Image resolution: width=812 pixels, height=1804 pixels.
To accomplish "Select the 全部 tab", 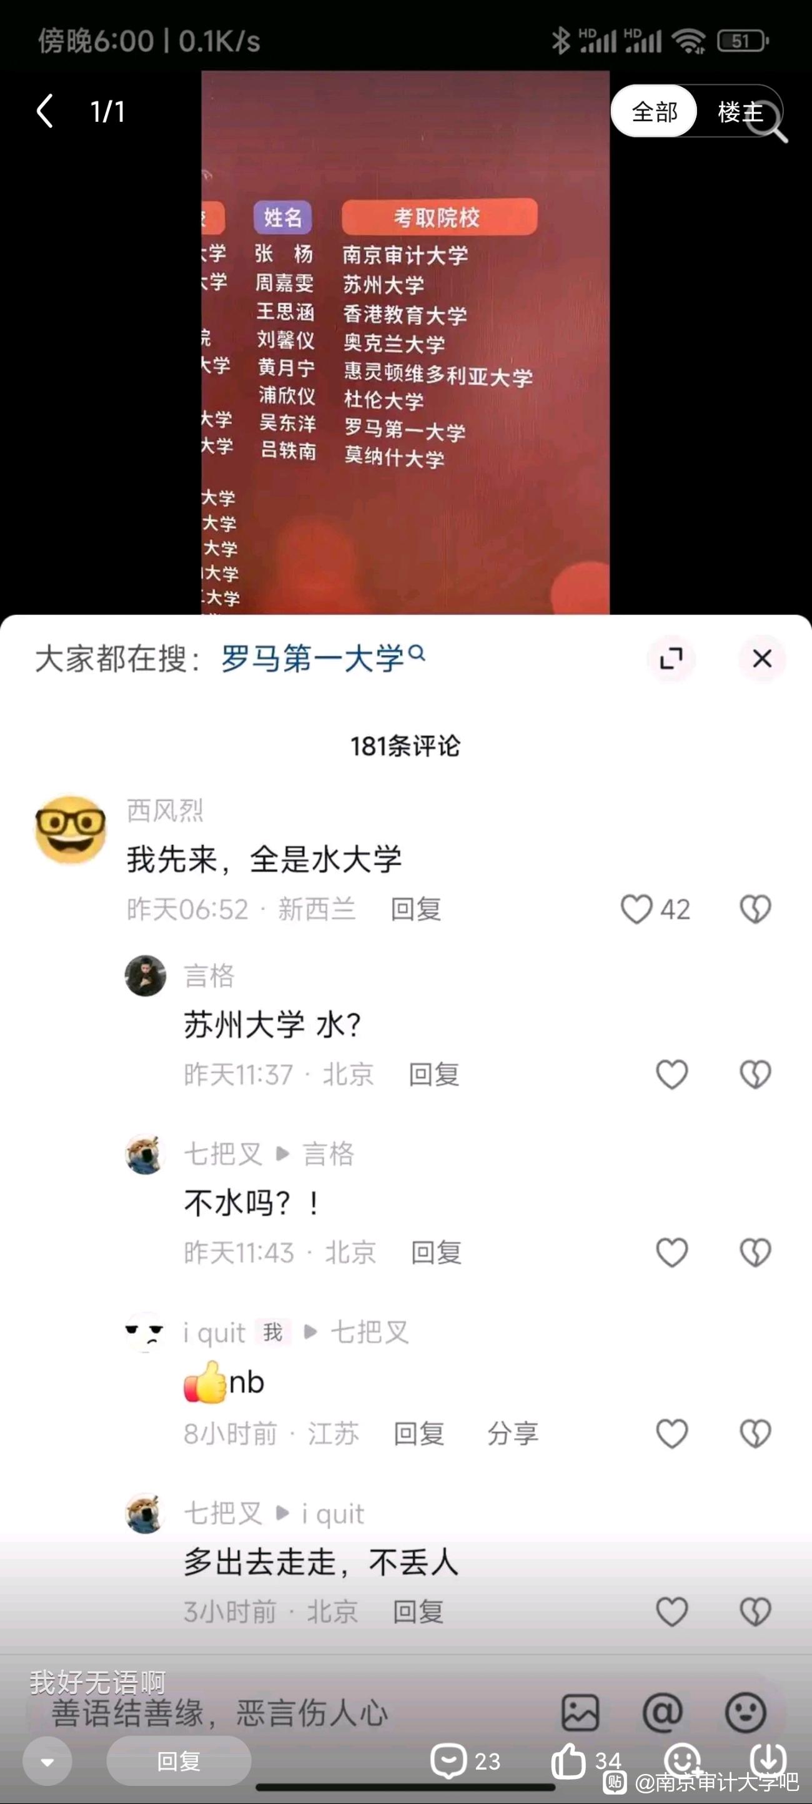I will [x=655, y=111].
